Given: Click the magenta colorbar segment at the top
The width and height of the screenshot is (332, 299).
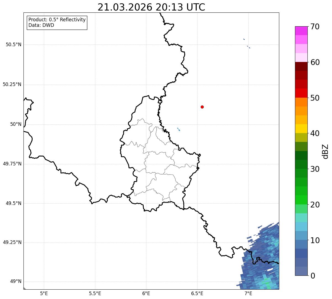Looking at the screenshot, I should tap(301, 31).
